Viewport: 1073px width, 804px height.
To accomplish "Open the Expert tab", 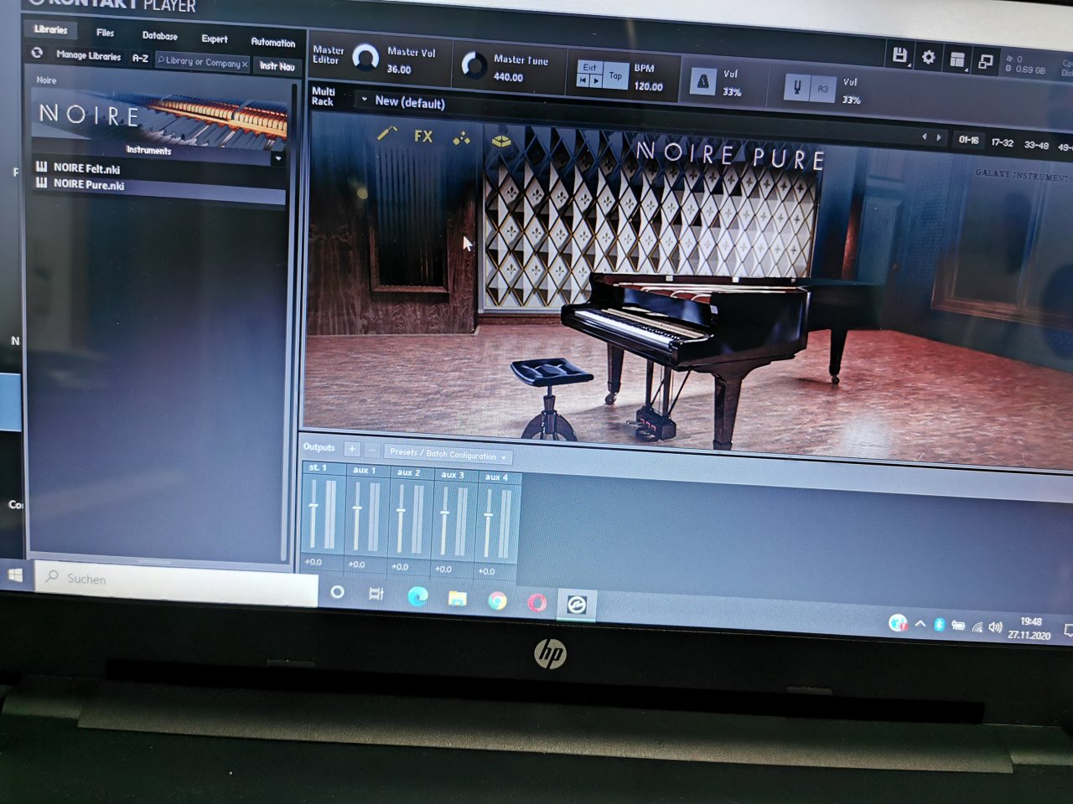I will (x=214, y=39).
